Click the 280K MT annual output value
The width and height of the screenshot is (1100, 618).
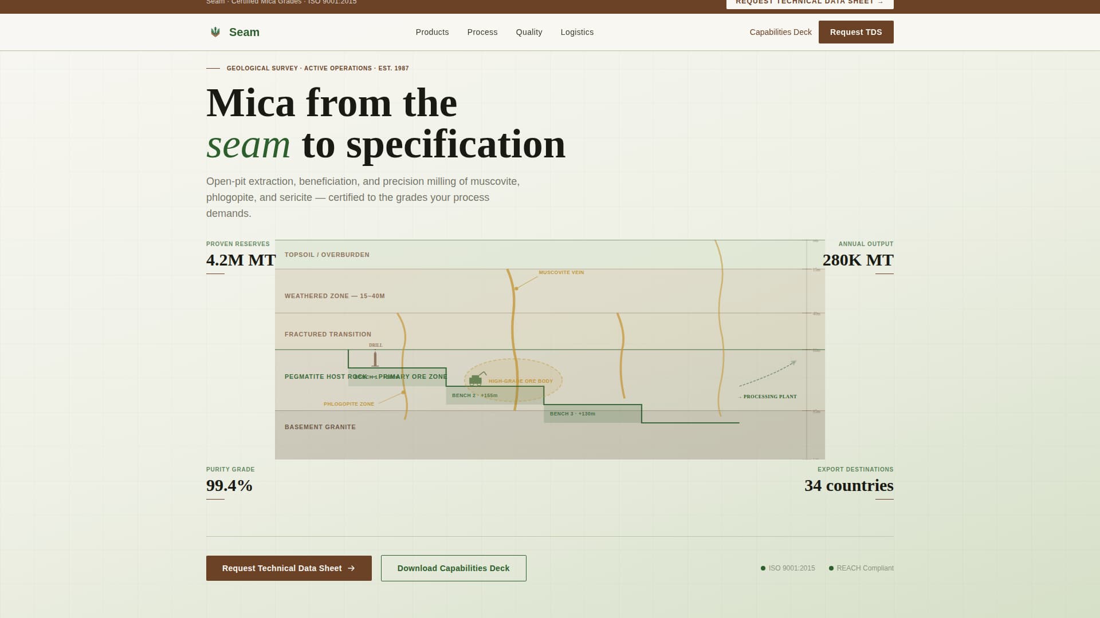click(858, 260)
